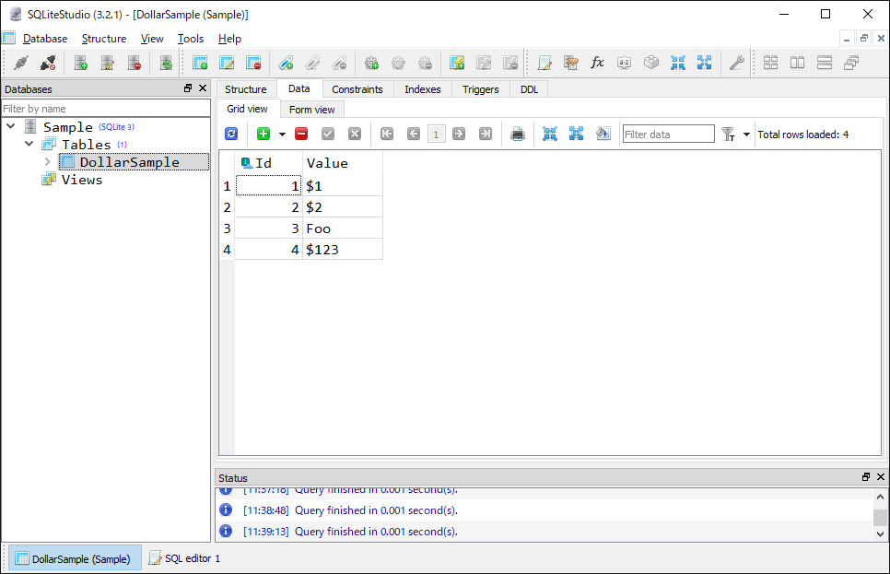Viewport: 890px width, 574px height.
Task: Collapse the Tables tree node
Action: tap(29, 144)
